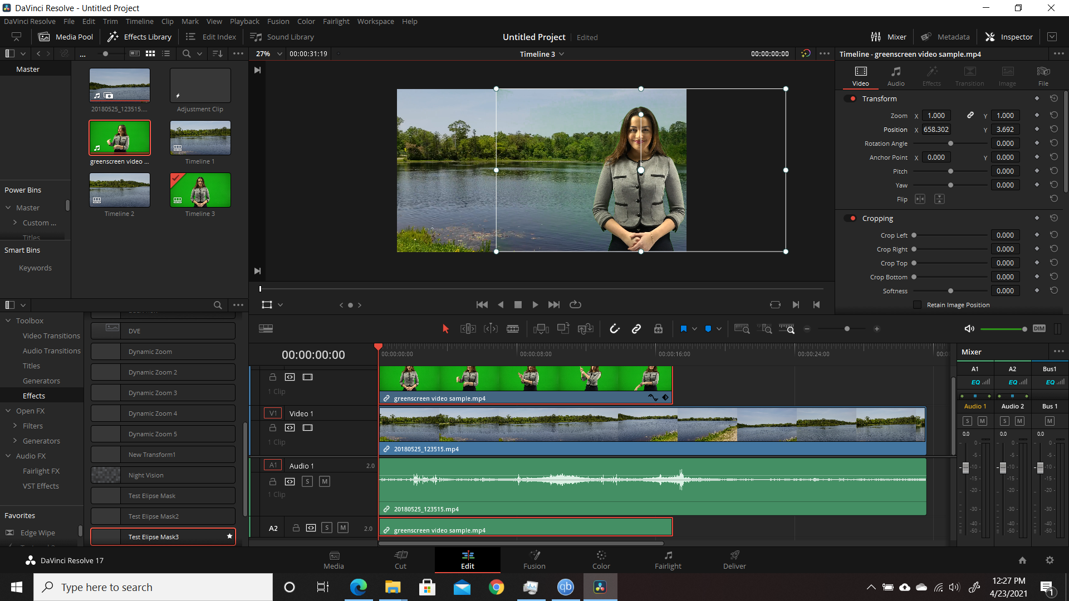The height and width of the screenshot is (601, 1069).
Task: Open transform overlay mode dropdown arrow
Action: pos(281,305)
